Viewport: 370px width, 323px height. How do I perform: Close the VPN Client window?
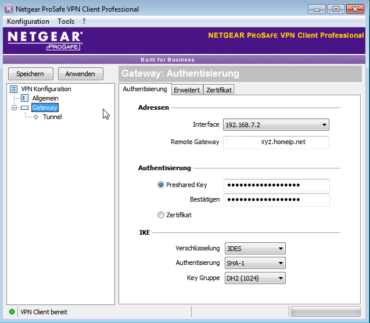click(355, 9)
